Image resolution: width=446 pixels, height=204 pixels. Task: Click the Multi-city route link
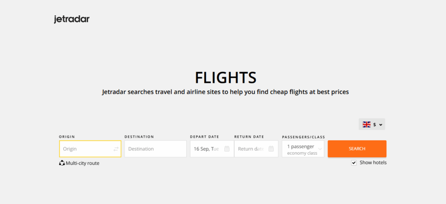pos(79,163)
